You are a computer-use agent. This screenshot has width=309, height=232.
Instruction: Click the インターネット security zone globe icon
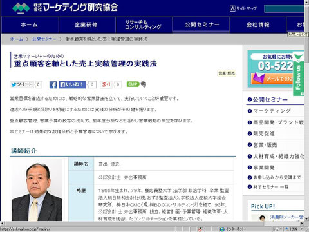(222, 229)
